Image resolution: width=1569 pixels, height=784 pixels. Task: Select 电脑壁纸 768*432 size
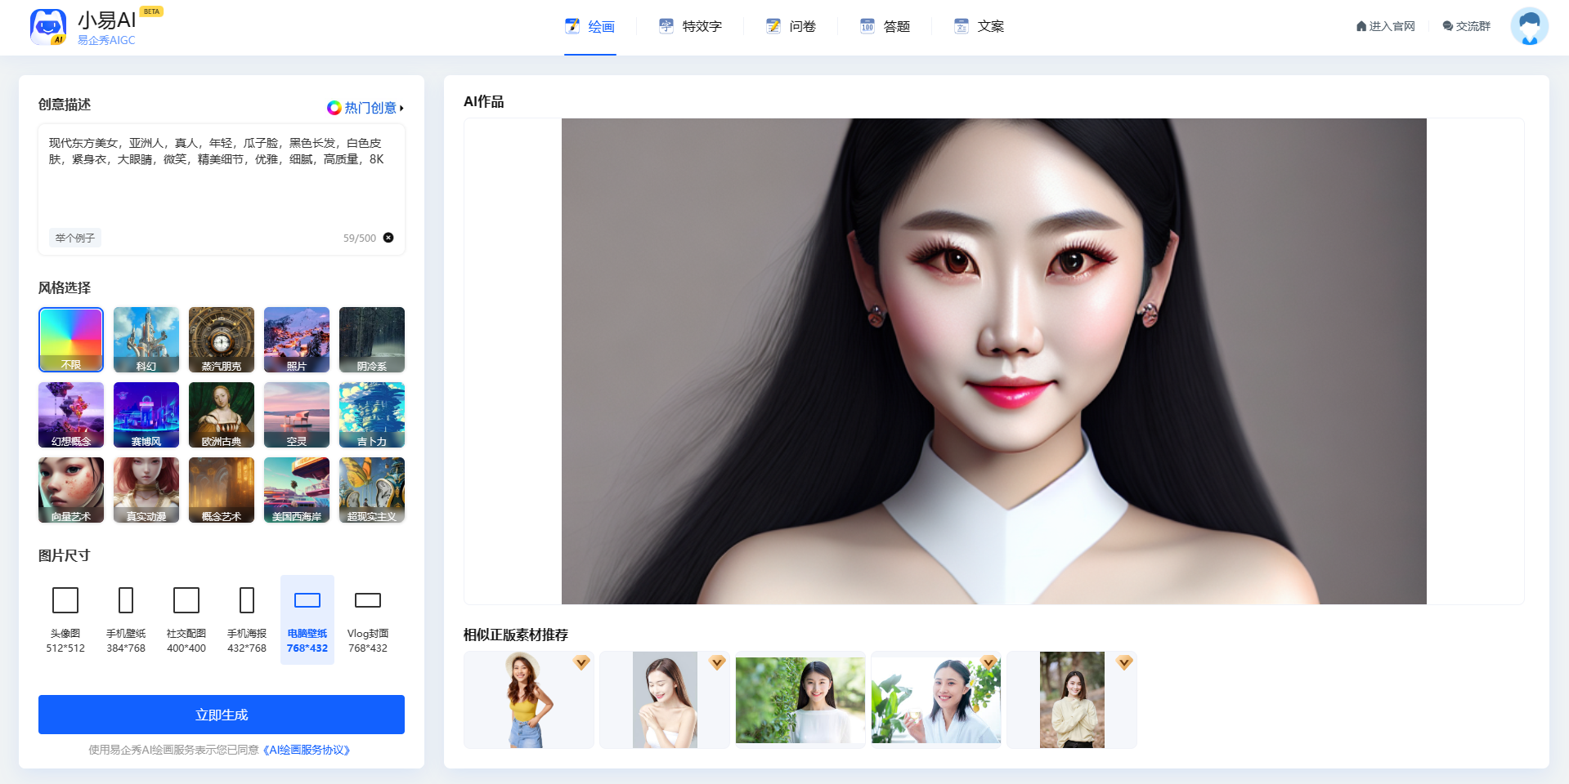pos(307,620)
